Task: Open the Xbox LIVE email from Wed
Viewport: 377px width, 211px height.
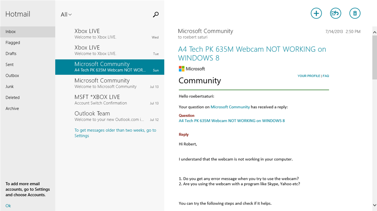Action: coord(110,34)
